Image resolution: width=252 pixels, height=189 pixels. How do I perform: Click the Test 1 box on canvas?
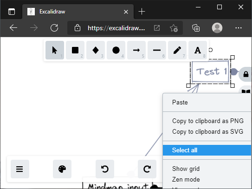pyautogui.click(x=211, y=72)
